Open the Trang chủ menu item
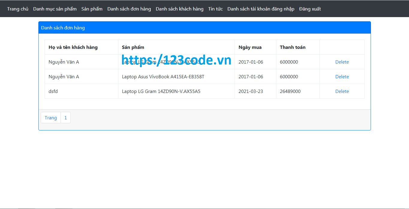This screenshot has width=409, height=209. (x=18, y=9)
